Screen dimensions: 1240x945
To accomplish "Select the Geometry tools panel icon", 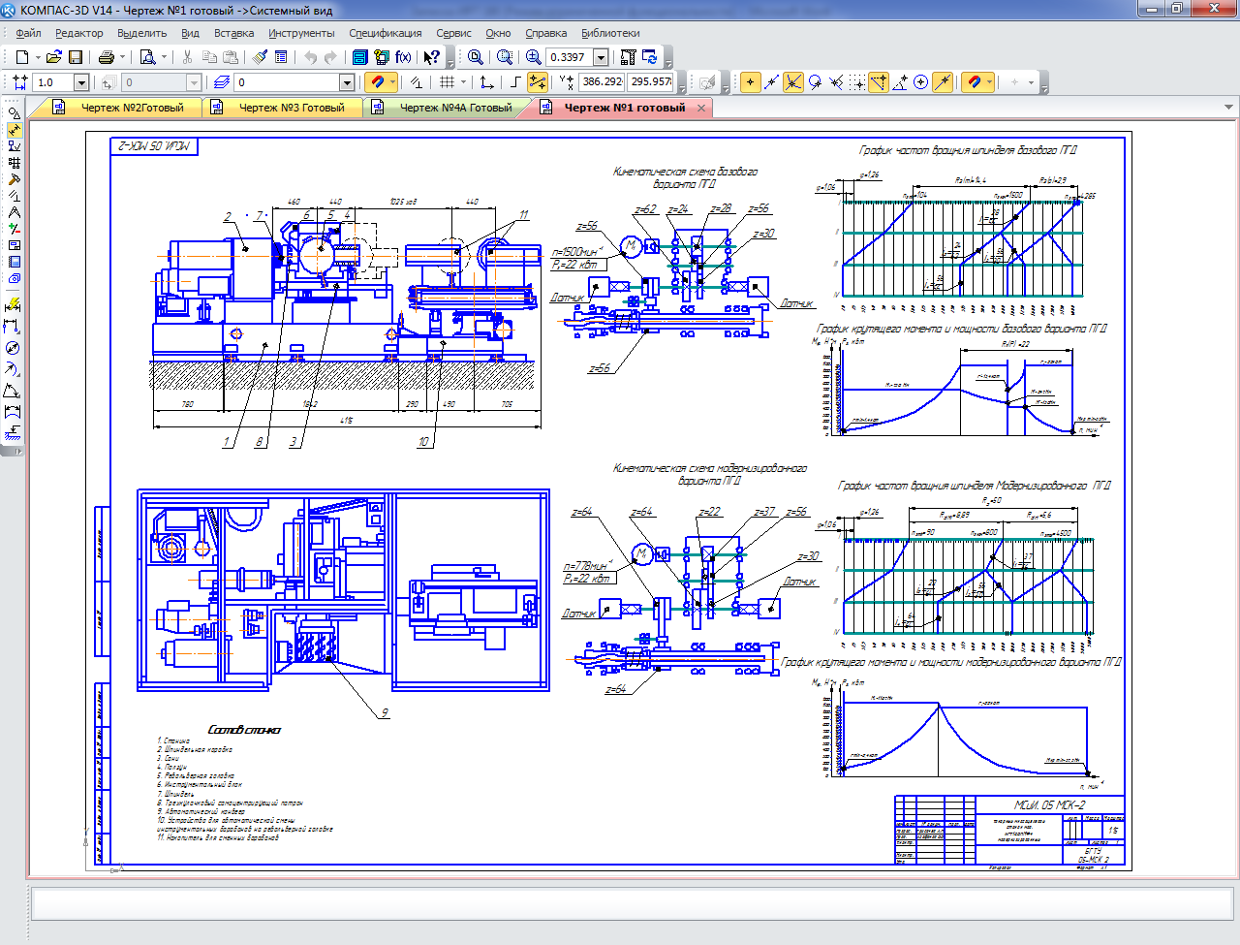I will (14, 113).
